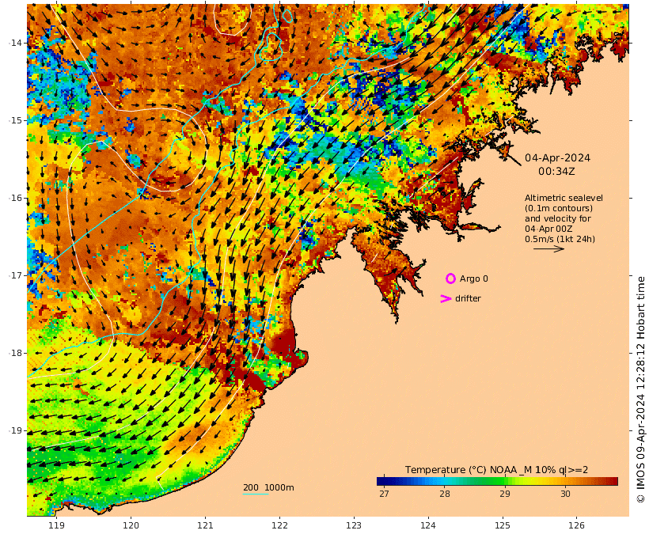Click the '30' color bar tick label
This screenshot has height=538, width=649.
(565, 494)
